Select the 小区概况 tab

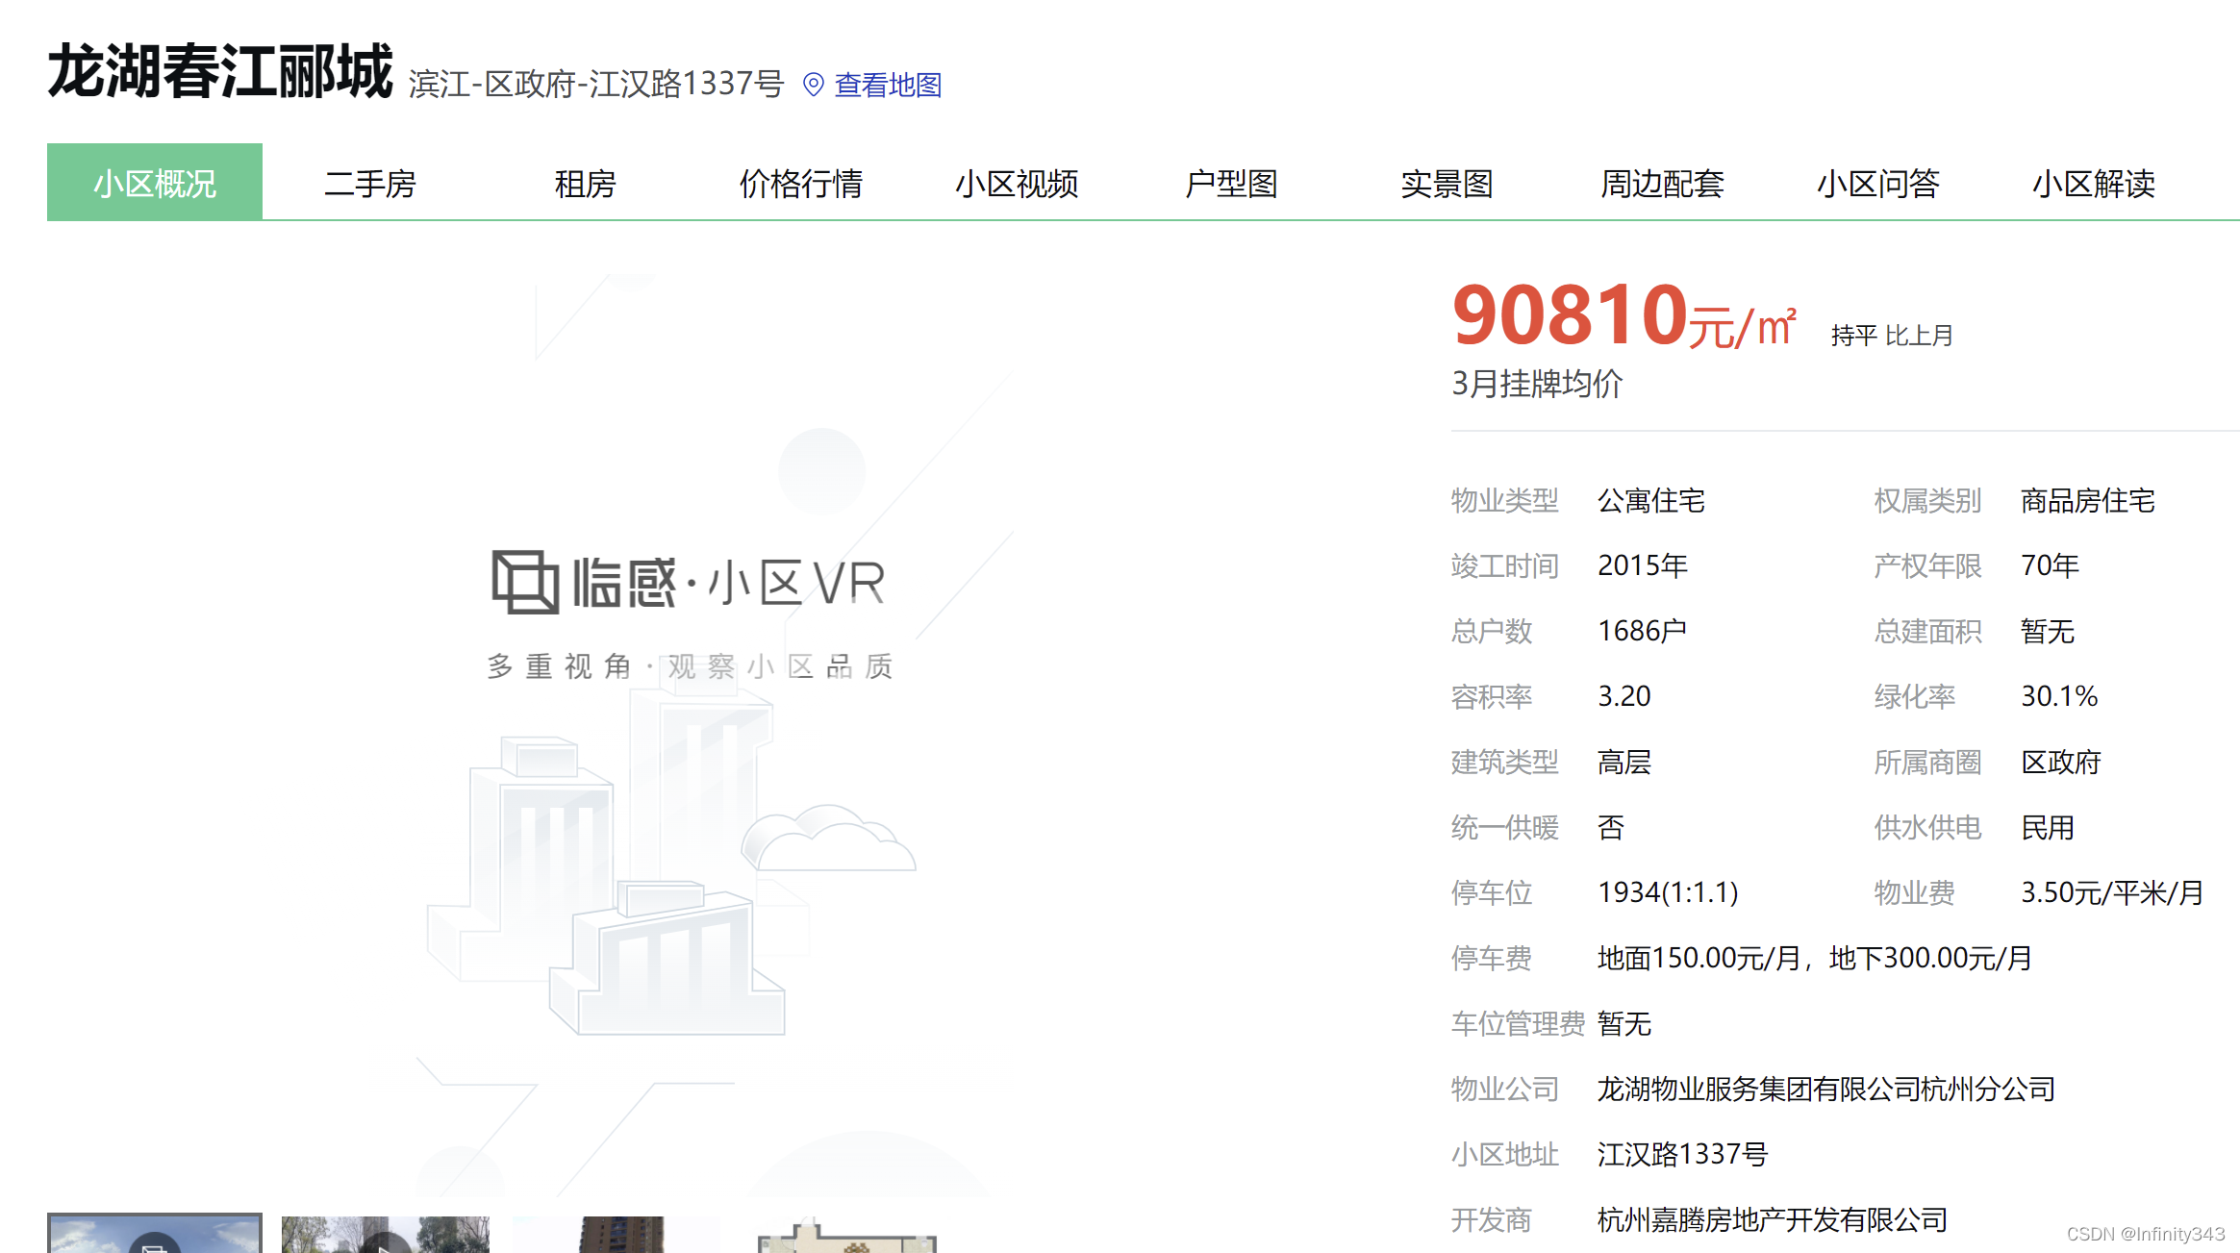pos(154,183)
